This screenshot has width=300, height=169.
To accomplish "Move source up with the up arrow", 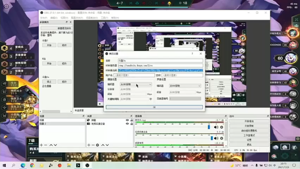I will coord(103,145).
